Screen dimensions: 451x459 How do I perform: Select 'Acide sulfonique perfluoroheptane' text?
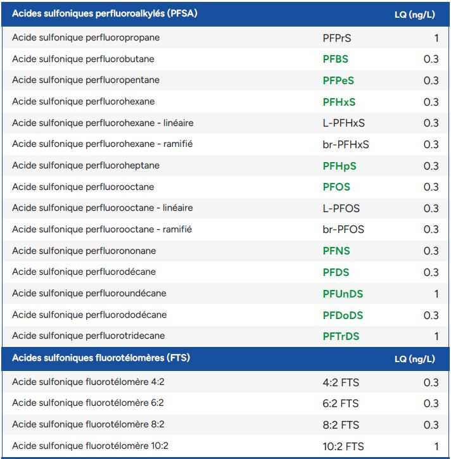pos(86,165)
